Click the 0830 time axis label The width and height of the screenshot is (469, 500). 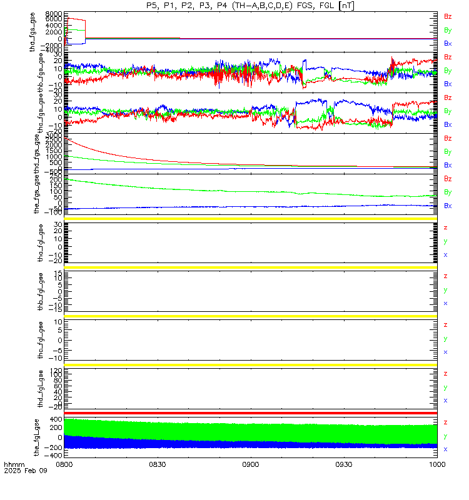(x=158, y=464)
